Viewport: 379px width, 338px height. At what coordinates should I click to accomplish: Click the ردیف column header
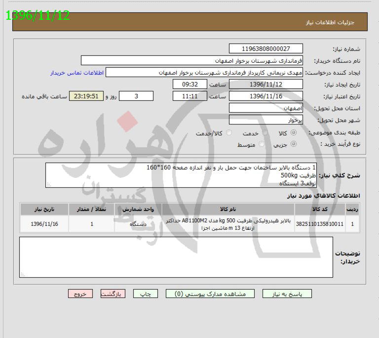pyautogui.click(x=352, y=209)
